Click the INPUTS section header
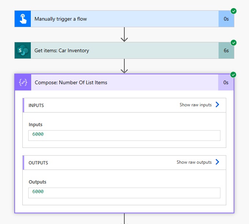Image resolution: width=249 pixels, height=224 pixels. point(124,105)
